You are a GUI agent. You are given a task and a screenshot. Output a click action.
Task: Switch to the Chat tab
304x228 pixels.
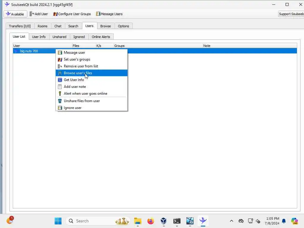(58, 26)
